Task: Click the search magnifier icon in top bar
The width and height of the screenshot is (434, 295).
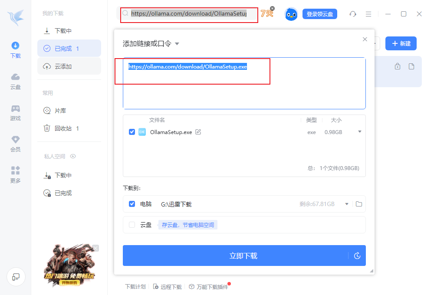Action: coord(125,13)
